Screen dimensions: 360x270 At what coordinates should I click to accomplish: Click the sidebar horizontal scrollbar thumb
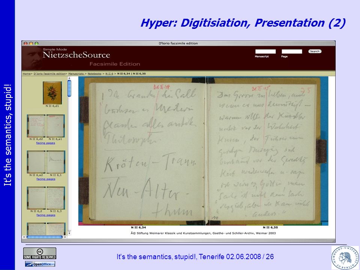[x=45, y=237]
